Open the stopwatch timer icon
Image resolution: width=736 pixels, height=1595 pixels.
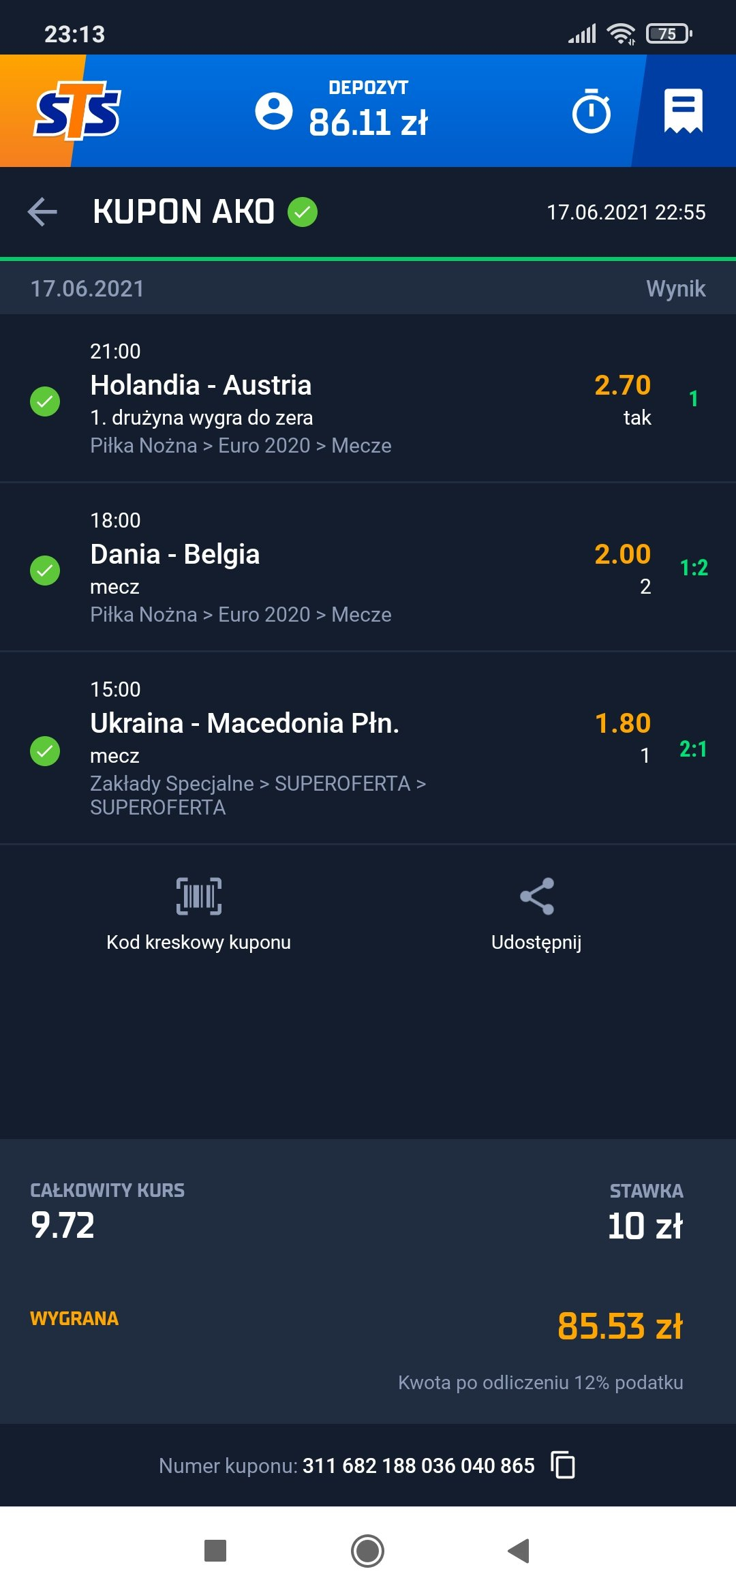pos(591,111)
